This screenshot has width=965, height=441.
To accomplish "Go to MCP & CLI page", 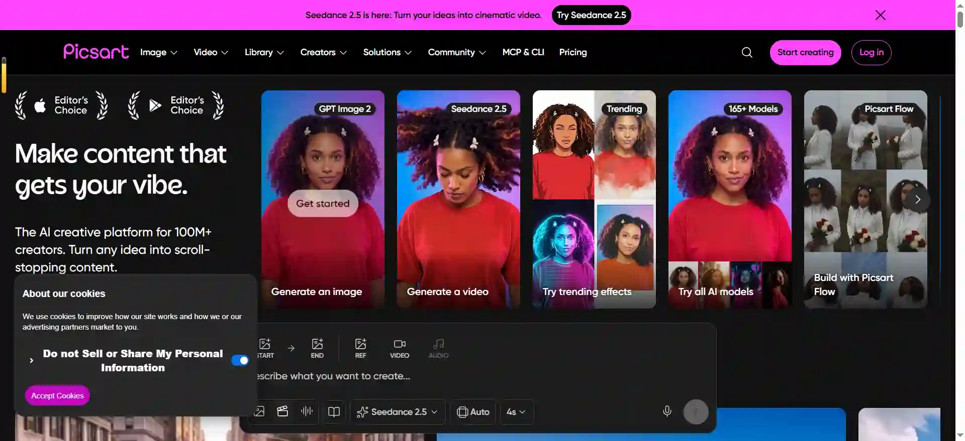I will pos(523,52).
